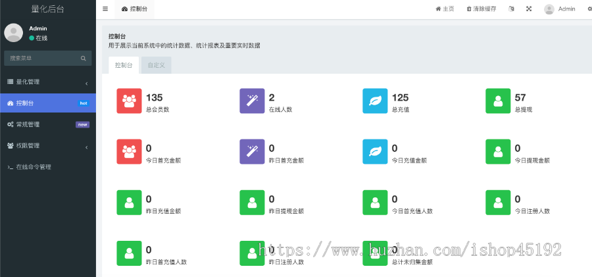Toggle fullscreen with the expand icon

[529, 9]
